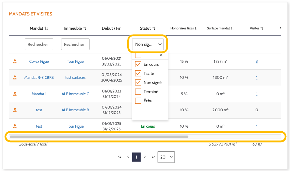Click the person icon beside Mandat R+3 CBRE

[15, 77]
